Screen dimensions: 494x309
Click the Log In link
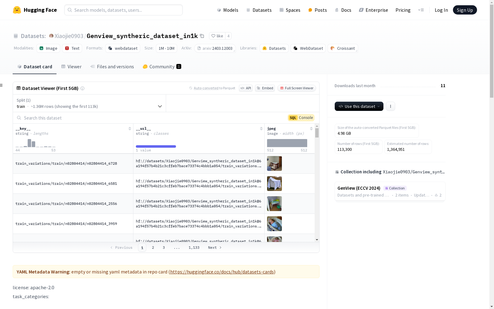[x=441, y=10]
